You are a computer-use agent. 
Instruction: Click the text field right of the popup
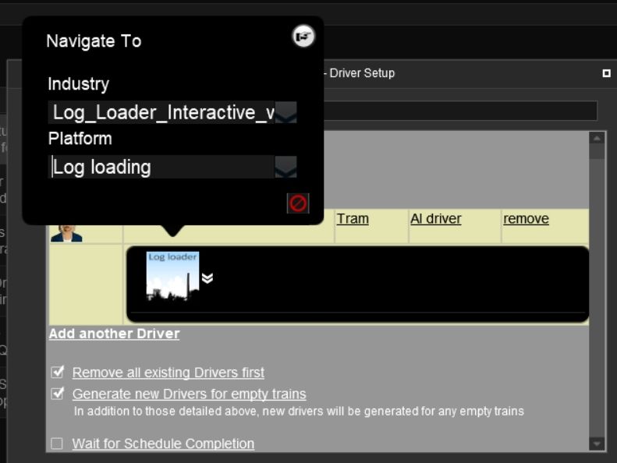(460, 111)
